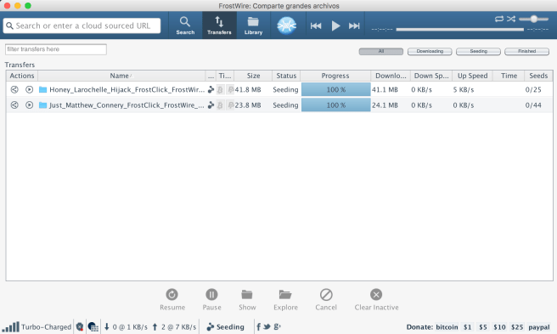Click the firewall globe status icon
Image resolution: width=557 pixels, height=334 pixels.
(x=93, y=326)
